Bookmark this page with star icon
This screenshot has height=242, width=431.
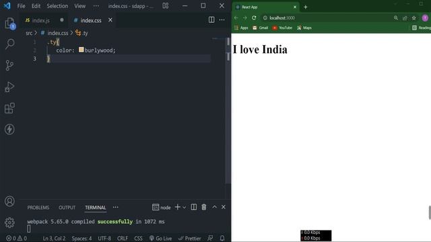(x=414, y=18)
